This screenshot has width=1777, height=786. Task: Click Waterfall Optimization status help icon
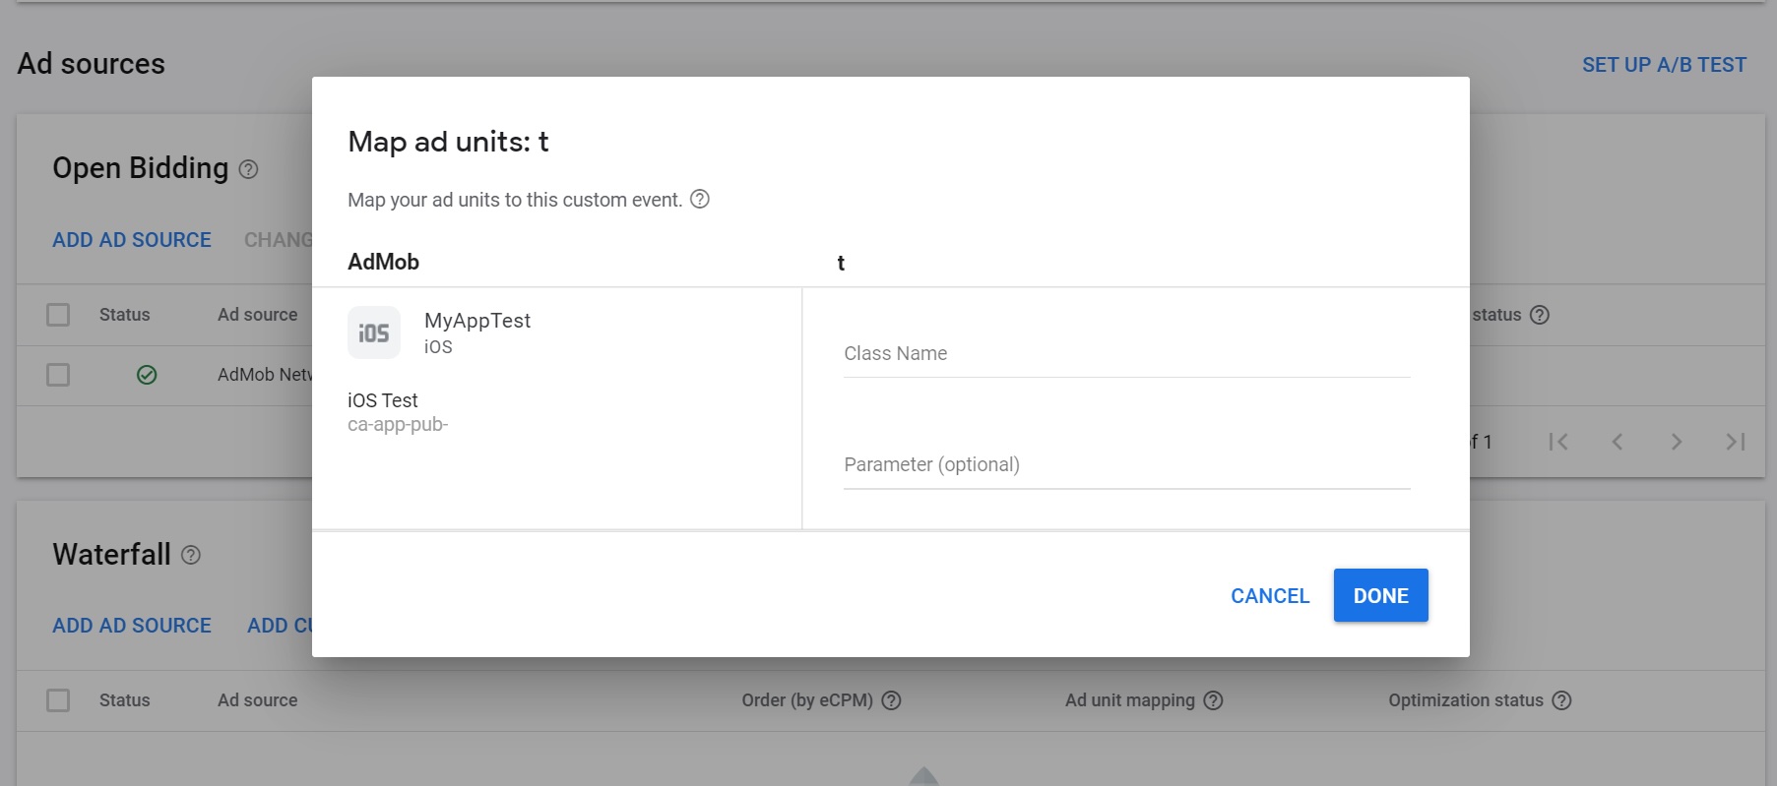1561,700
